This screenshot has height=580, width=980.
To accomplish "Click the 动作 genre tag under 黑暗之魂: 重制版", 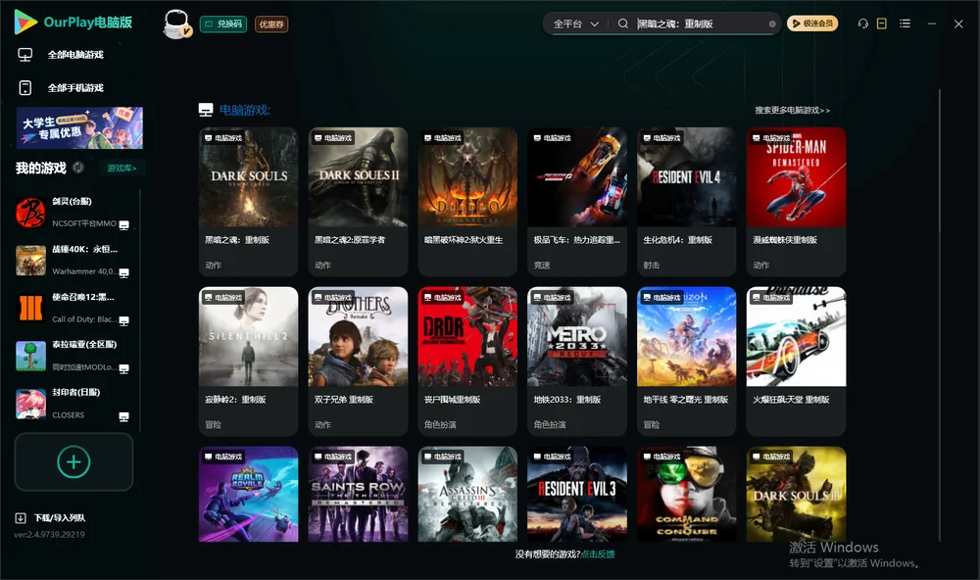I will [213, 265].
